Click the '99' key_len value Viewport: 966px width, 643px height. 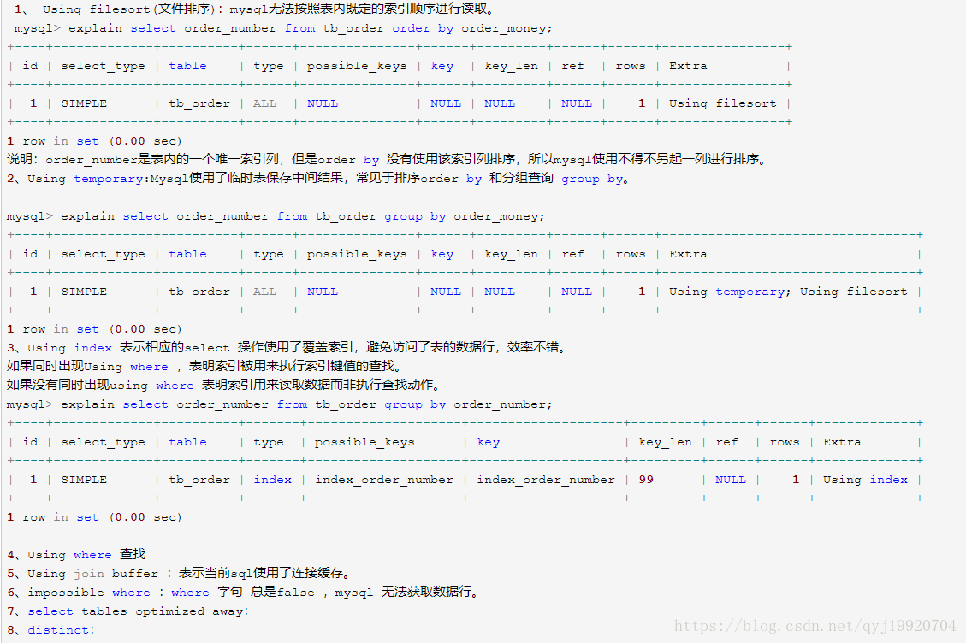pyautogui.click(x=645, y=480)
